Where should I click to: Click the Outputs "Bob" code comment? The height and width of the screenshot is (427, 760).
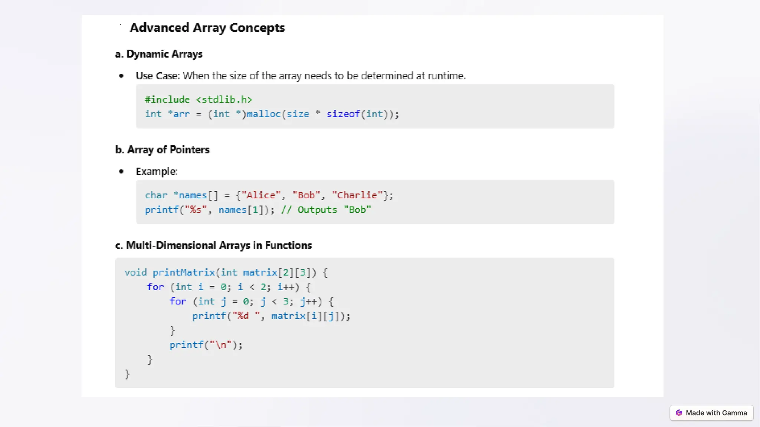[x=326, y=210]
